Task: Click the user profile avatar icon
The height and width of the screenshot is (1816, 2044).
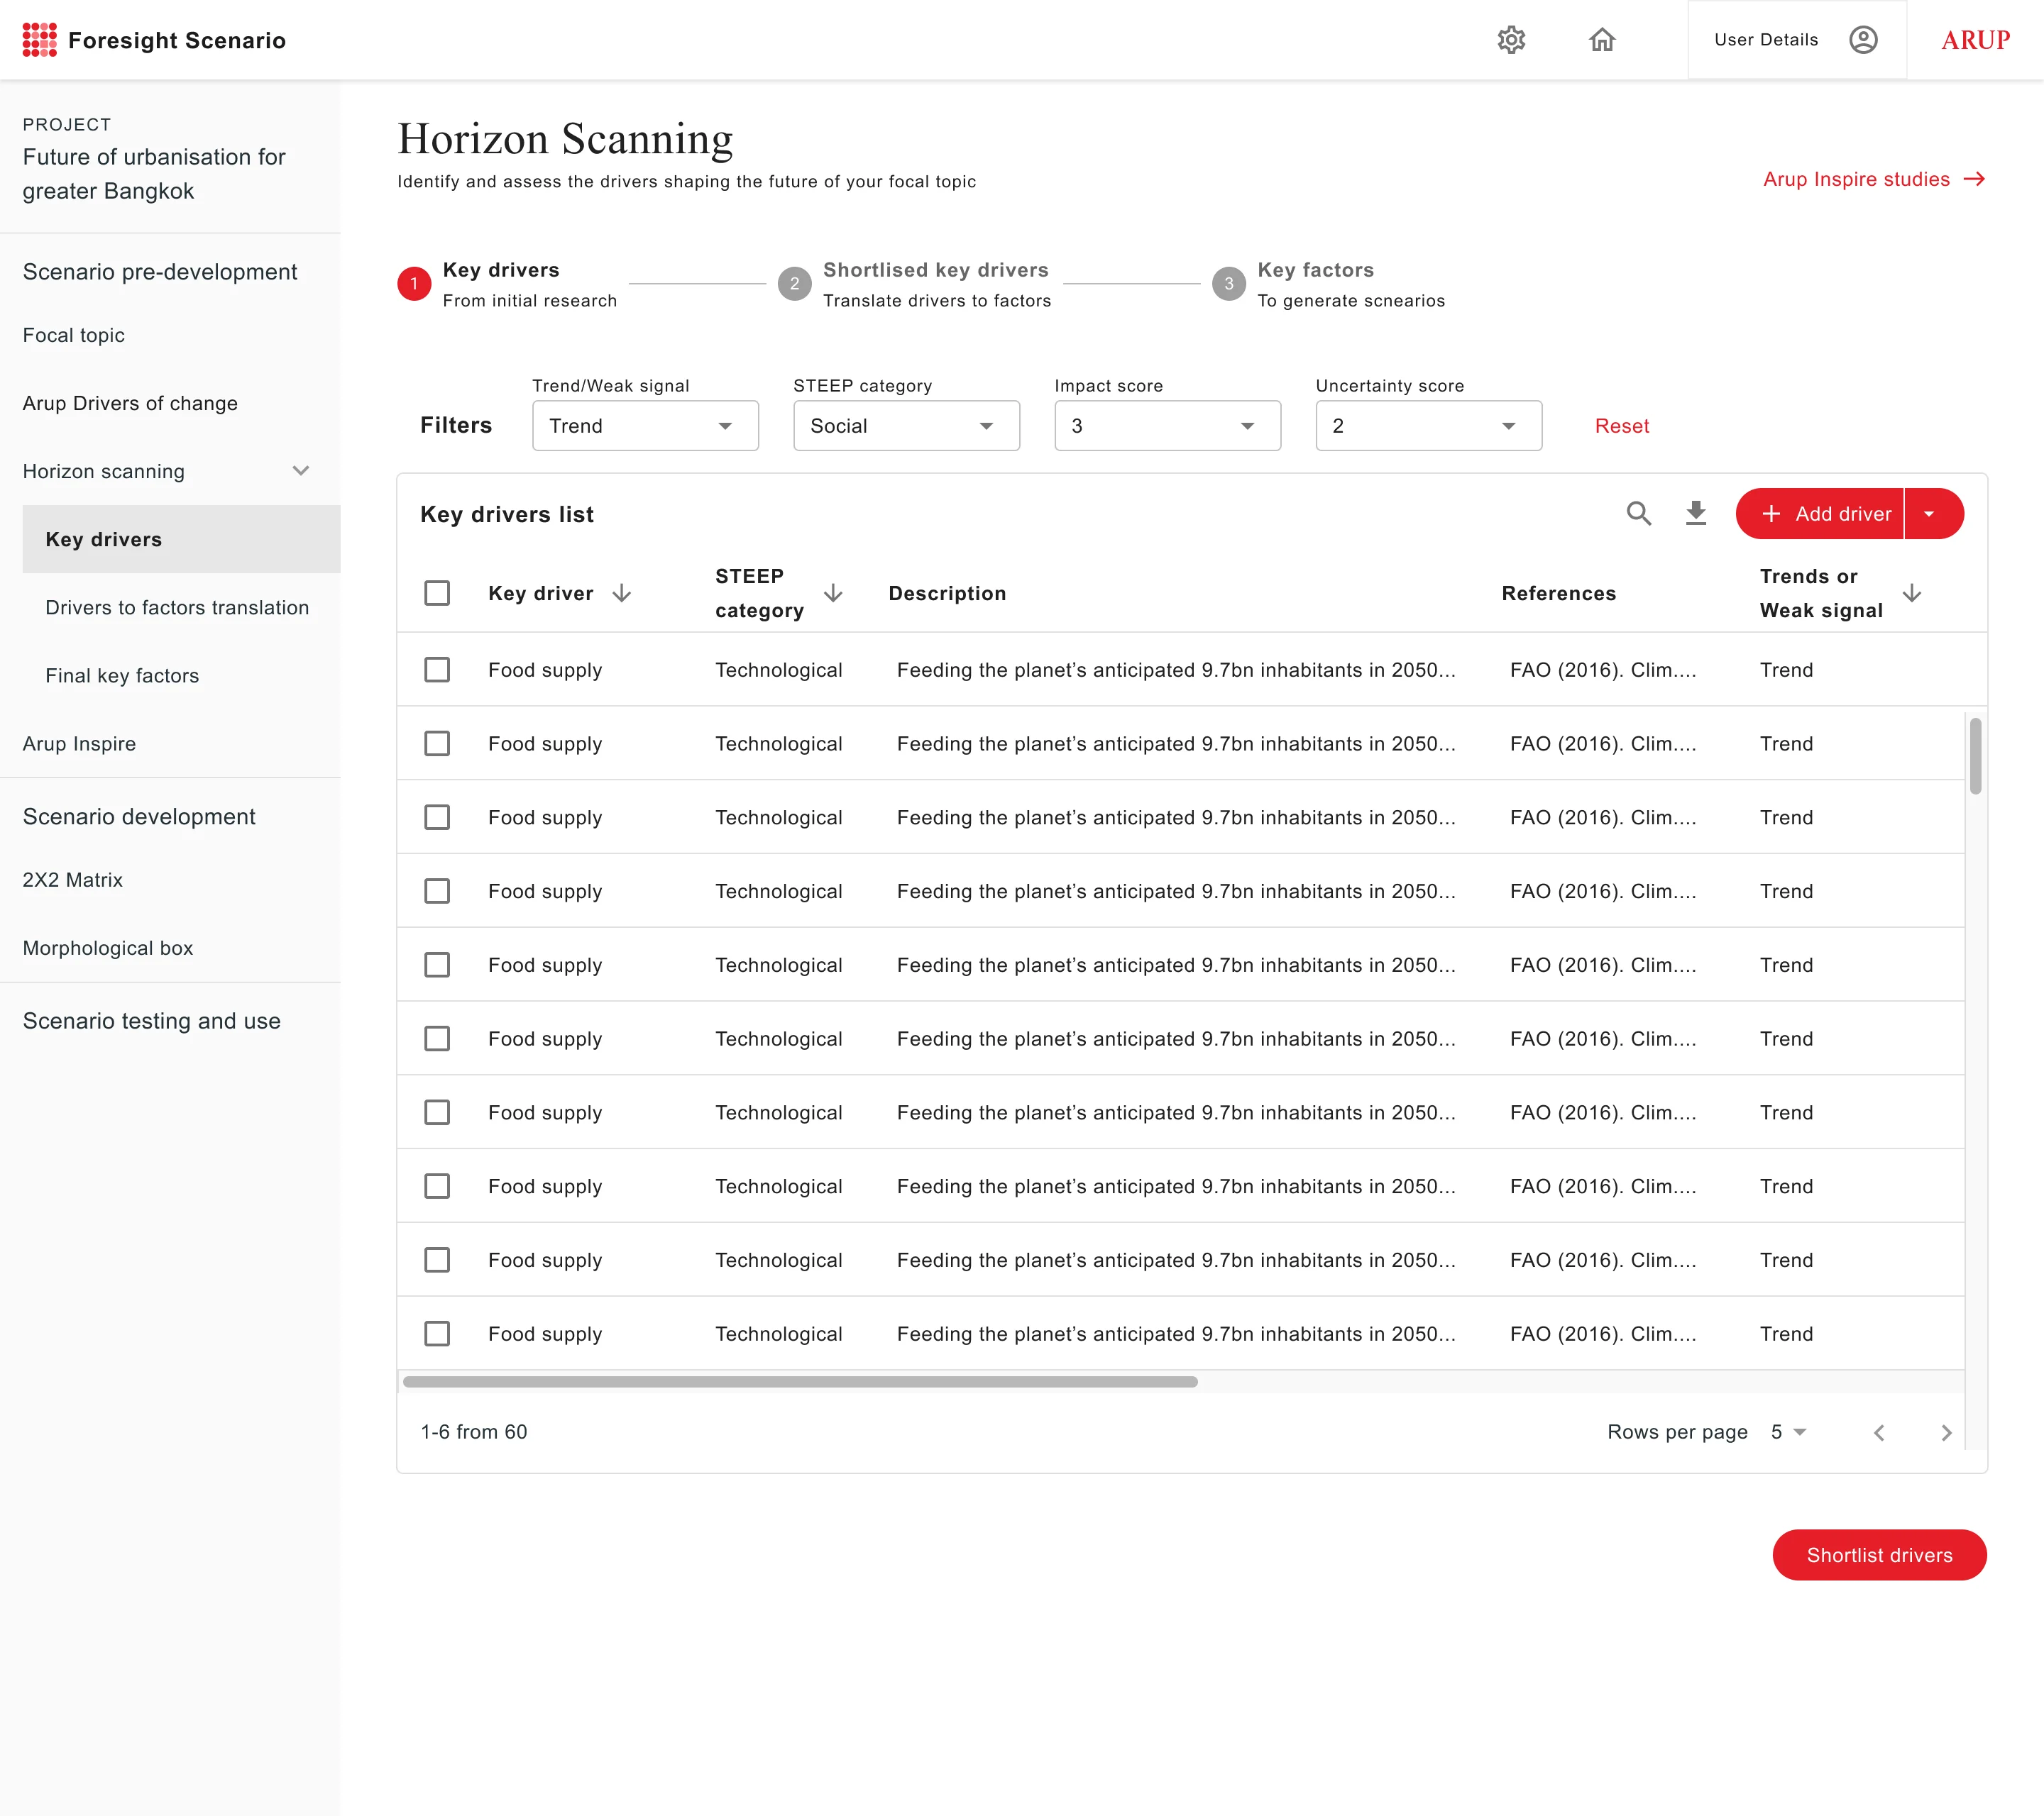Action: (x=1862, y=40)
